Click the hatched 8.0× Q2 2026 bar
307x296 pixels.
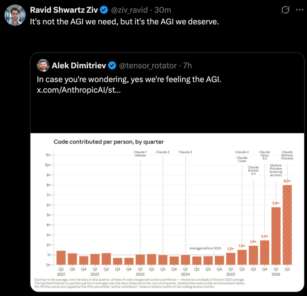click(x=287, y=225)
